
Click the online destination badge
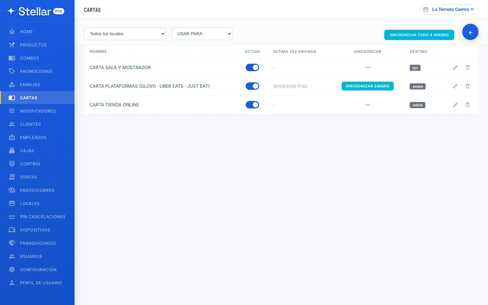417,105
